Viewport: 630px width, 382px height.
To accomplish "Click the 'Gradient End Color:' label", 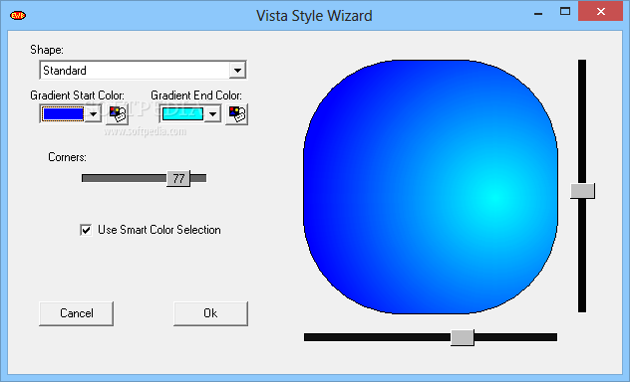I will tap(196, 95).
